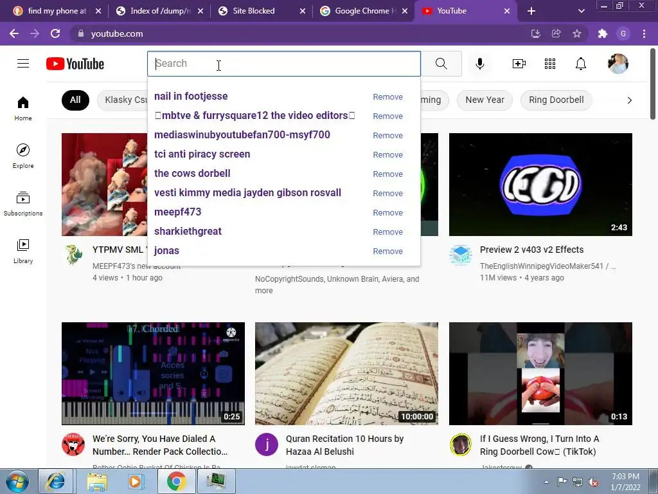Choose suggestion 'meepf473'

(x=177, y=212)
